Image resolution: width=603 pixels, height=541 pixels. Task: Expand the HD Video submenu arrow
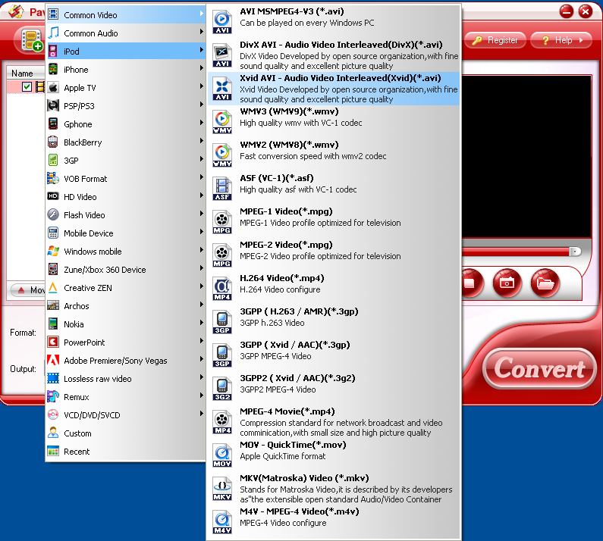tap(201, 195)
